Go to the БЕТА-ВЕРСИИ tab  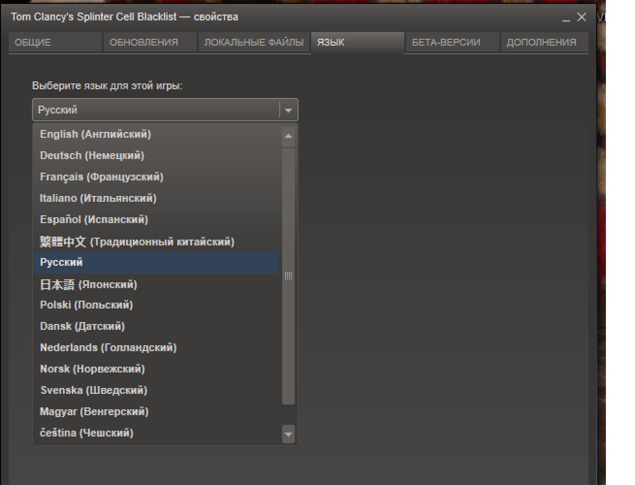(x=452, y=42)
